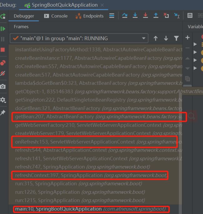The height and width of the screenshot is (214, 203).
Task: Click the Force Step Into red arrow
Action: pyautogui.click(x=145, y=15)
